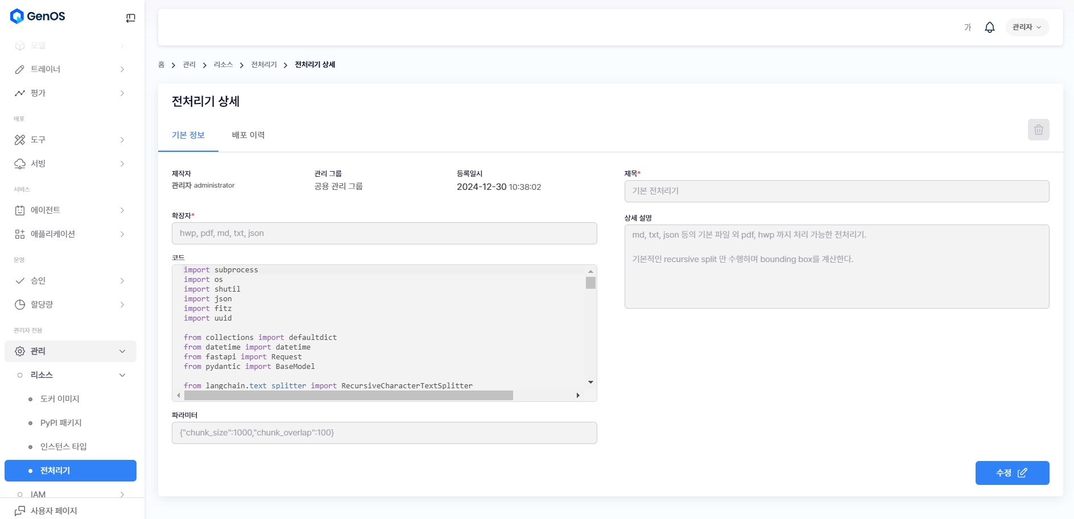
Task: Switch to the 배포 이력 tab
Action: (248, 135)
